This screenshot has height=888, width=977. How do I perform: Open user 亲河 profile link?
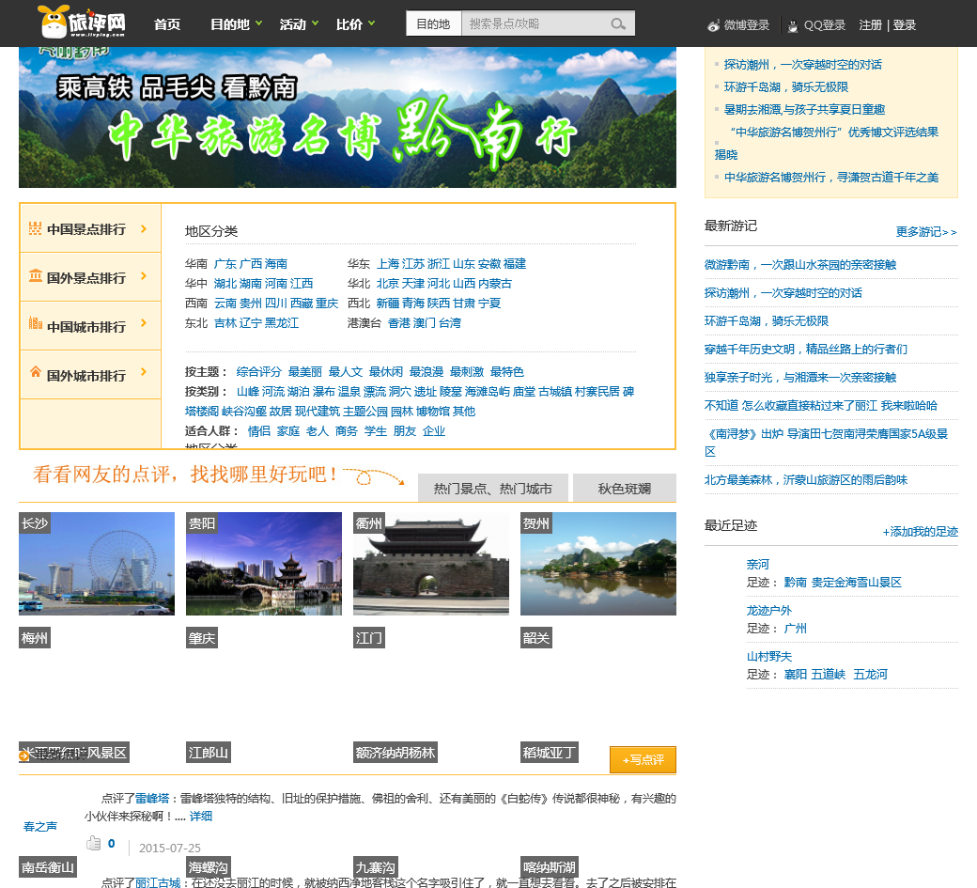[x=758, y=565]
